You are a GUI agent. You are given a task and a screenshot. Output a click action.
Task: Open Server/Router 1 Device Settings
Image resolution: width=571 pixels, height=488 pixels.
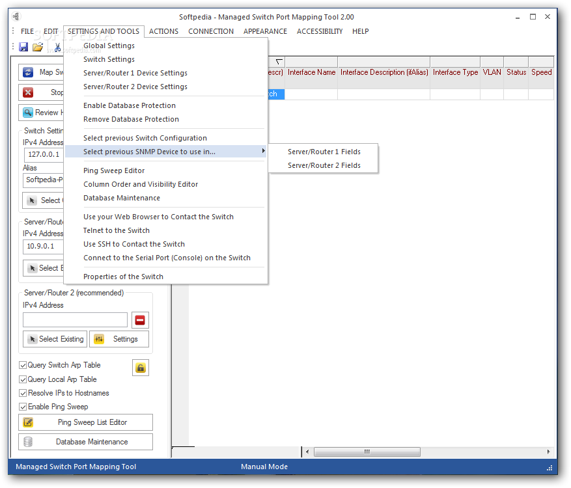[165, 73]
